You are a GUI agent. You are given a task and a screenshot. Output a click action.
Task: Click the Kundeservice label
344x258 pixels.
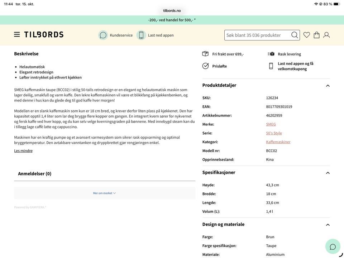(x=121, y=35)
